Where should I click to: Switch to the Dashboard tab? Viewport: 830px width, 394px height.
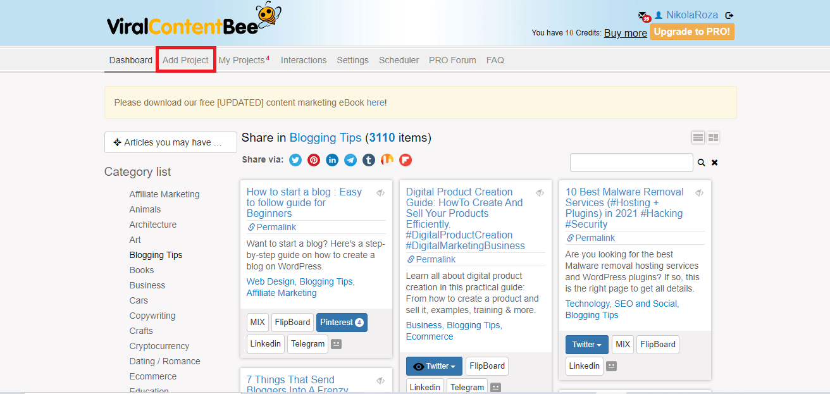pyautogui.click(x=131, y=60)
